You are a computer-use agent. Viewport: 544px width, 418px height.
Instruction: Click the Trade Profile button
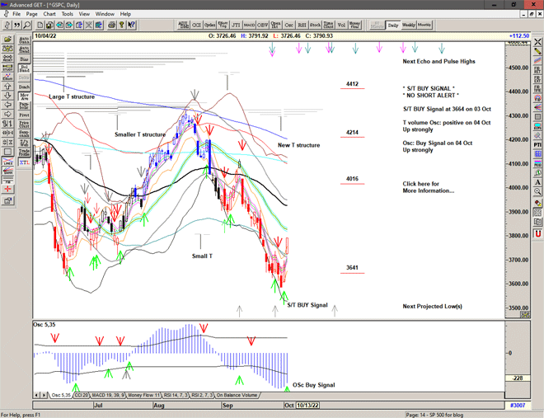24,153
